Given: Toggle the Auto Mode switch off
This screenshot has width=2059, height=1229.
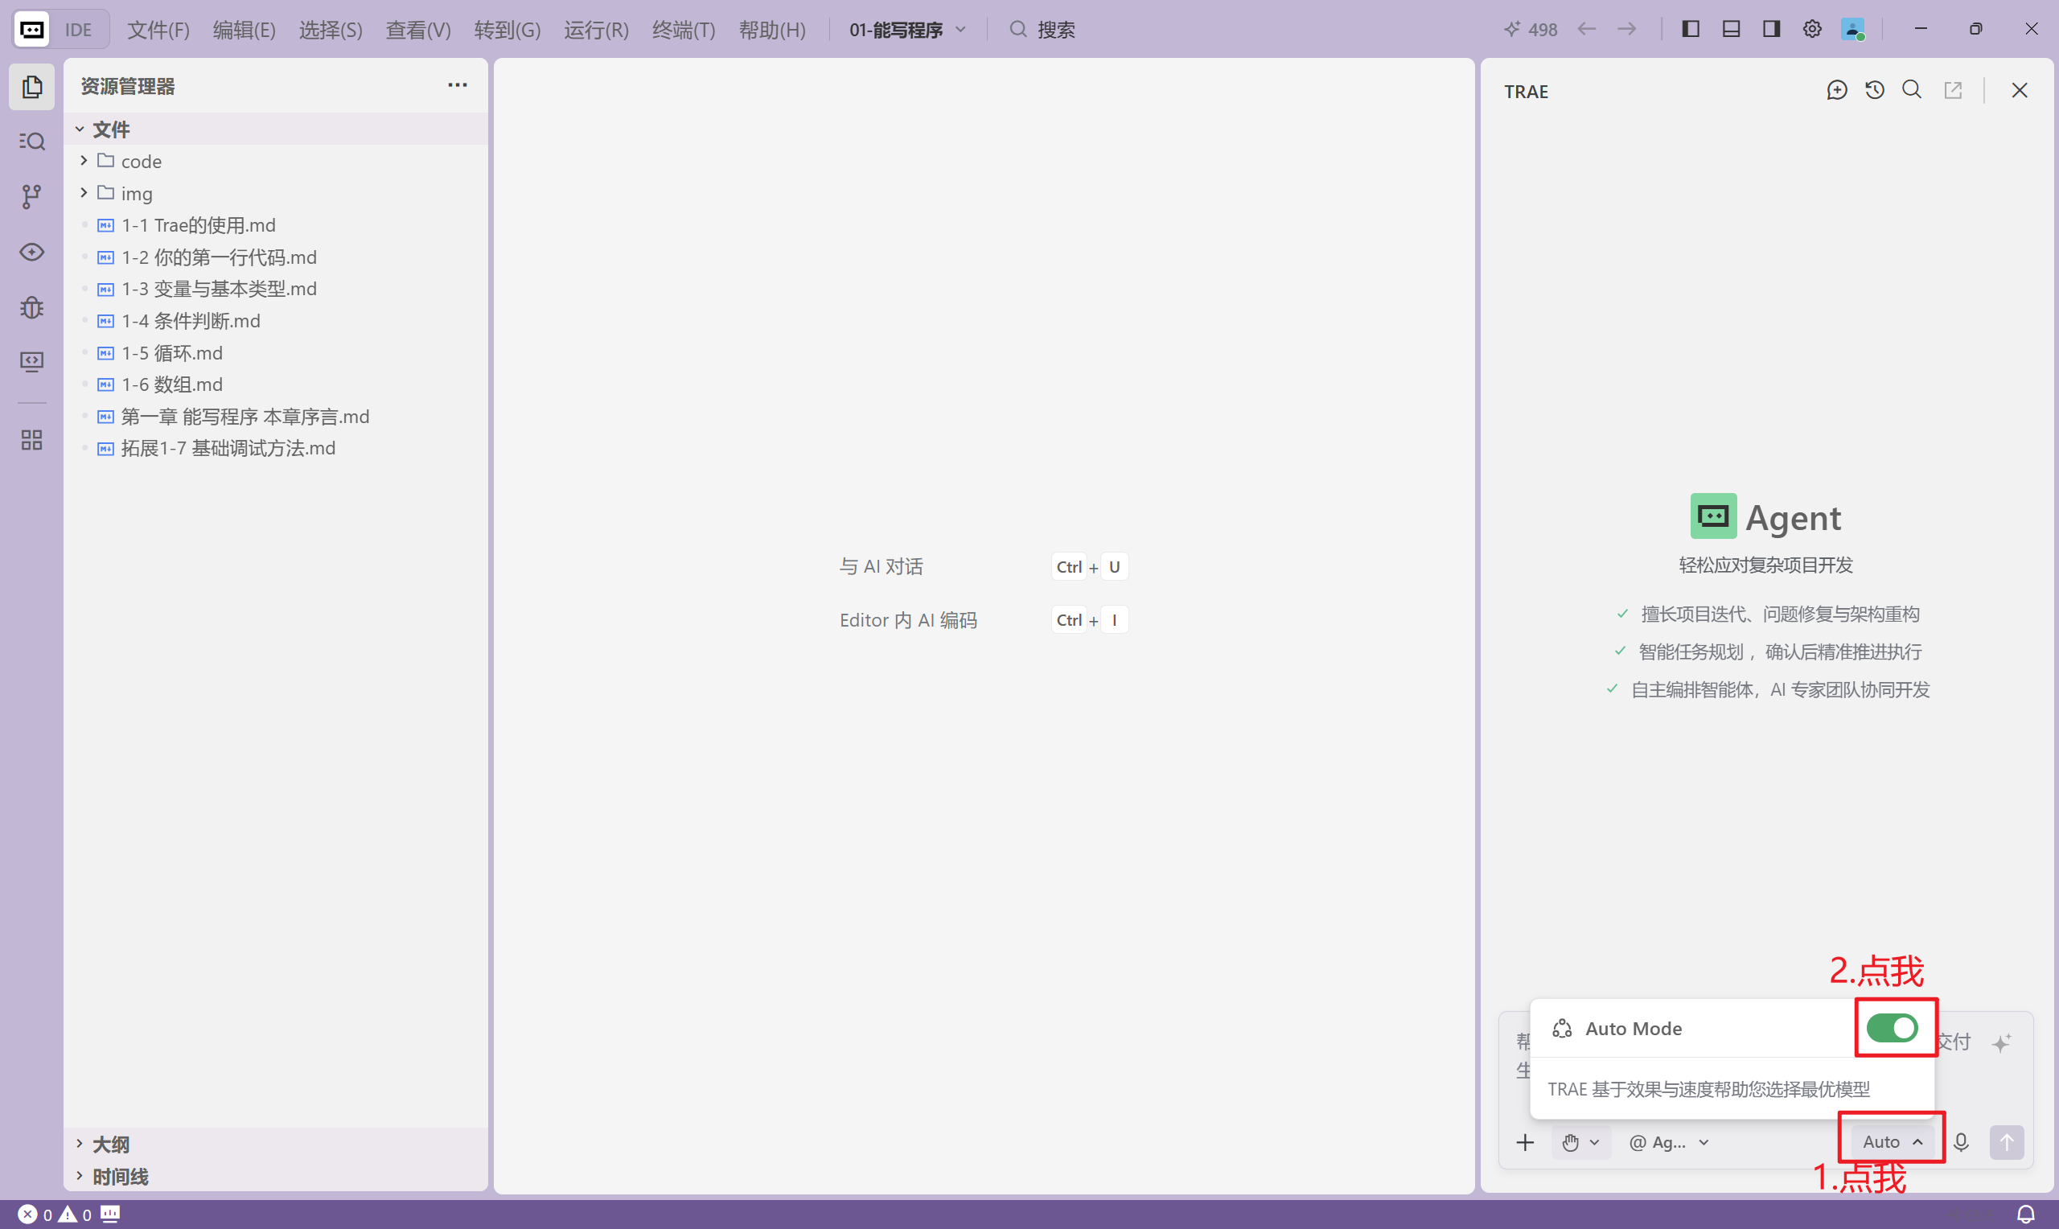Looking at the screenshot, I should (x=1892, y=1029).
